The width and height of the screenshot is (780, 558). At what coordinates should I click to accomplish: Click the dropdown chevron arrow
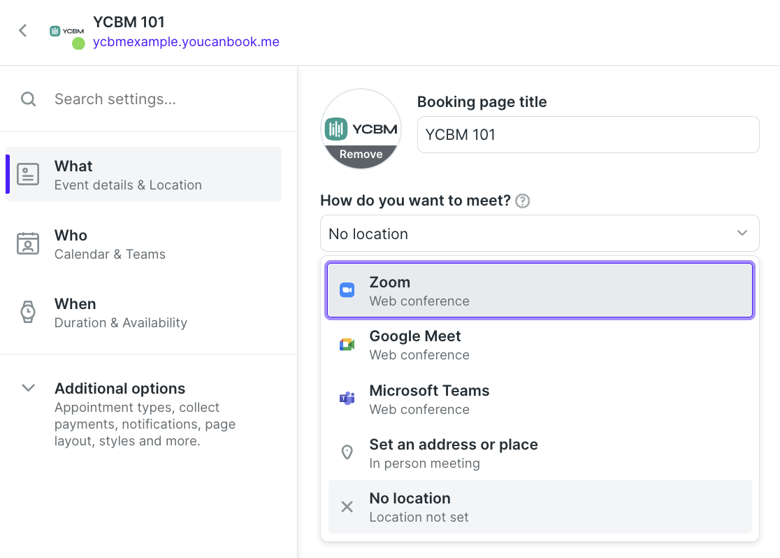pyautogui.click(x=742, y=233)
